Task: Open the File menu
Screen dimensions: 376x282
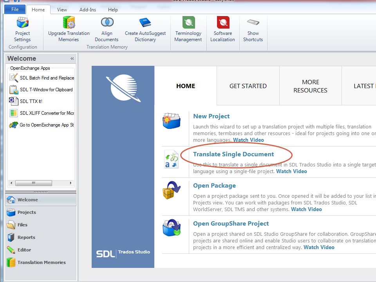Action: click(x=15, y=9)
